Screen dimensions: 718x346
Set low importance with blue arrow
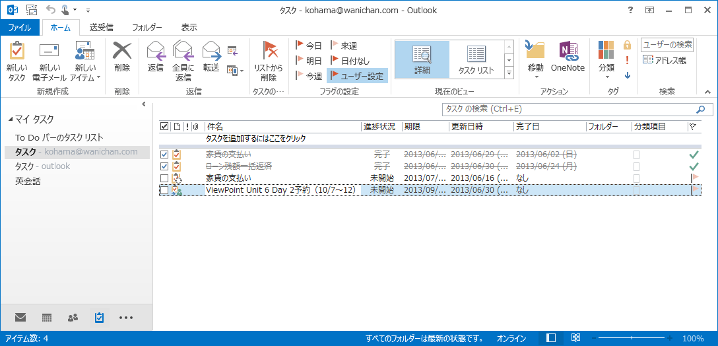point(628,75)
